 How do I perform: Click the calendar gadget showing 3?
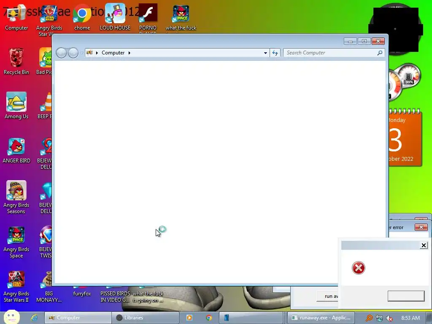point(405,138)
